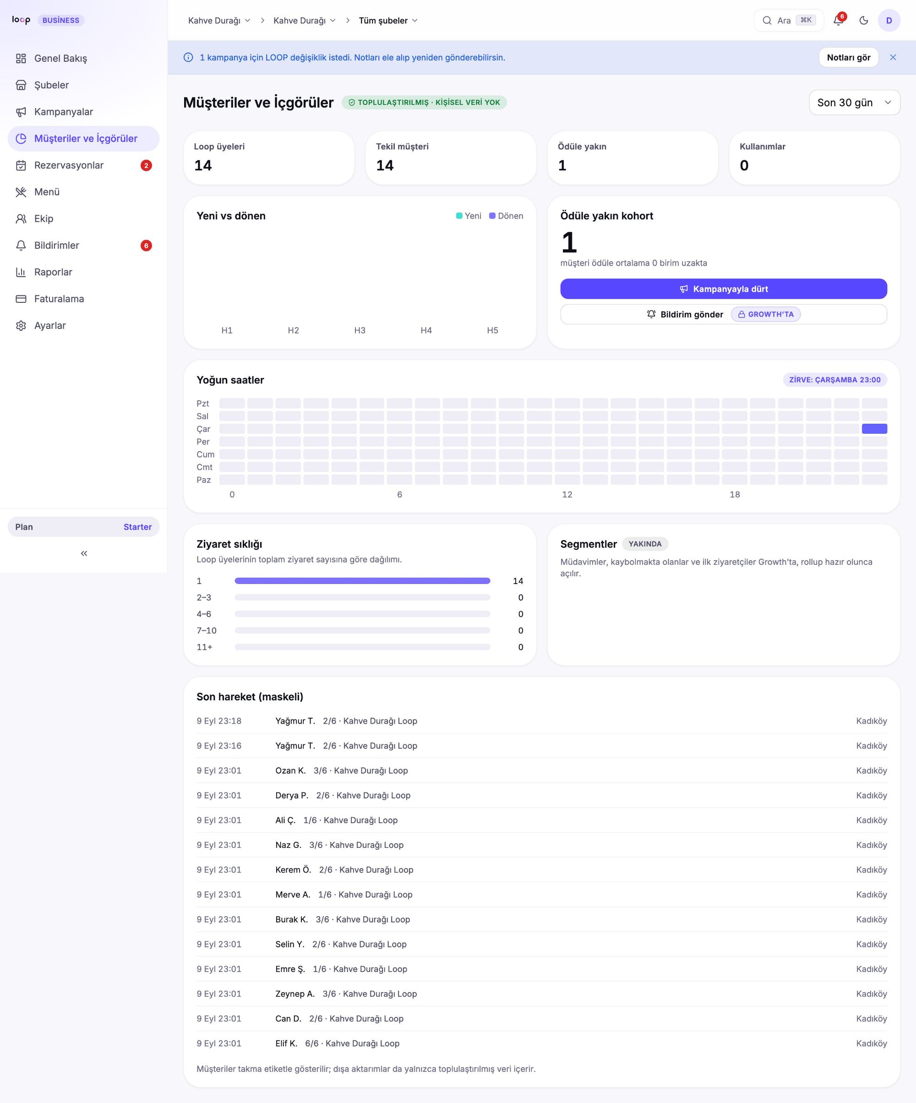The image size is (916, 1103).
Task: Toggle dark mode with the moon icon
Action: [863, 21]
